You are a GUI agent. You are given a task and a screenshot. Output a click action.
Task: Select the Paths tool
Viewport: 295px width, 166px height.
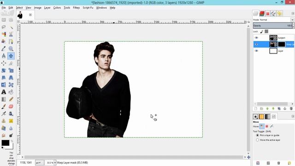[x=11, y=41]
